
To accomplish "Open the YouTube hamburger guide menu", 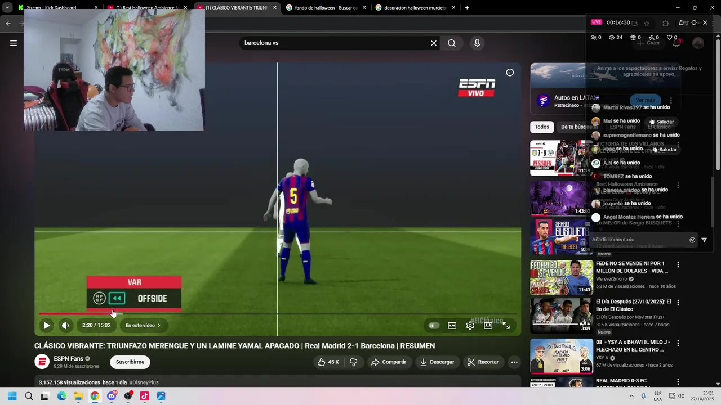I will (x=14, y=43).
